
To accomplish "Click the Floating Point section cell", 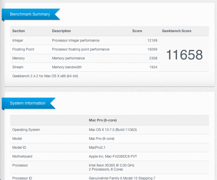I will click(x=23, y=49).
